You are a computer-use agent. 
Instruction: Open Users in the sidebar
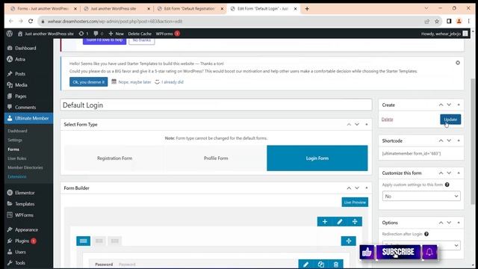point(20,252)
